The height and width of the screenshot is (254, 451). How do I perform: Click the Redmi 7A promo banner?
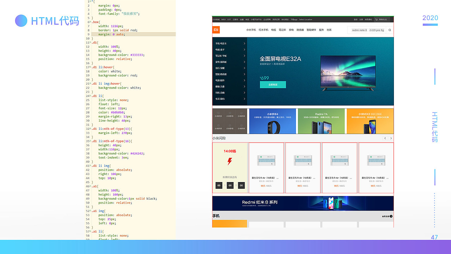[321, 121]
